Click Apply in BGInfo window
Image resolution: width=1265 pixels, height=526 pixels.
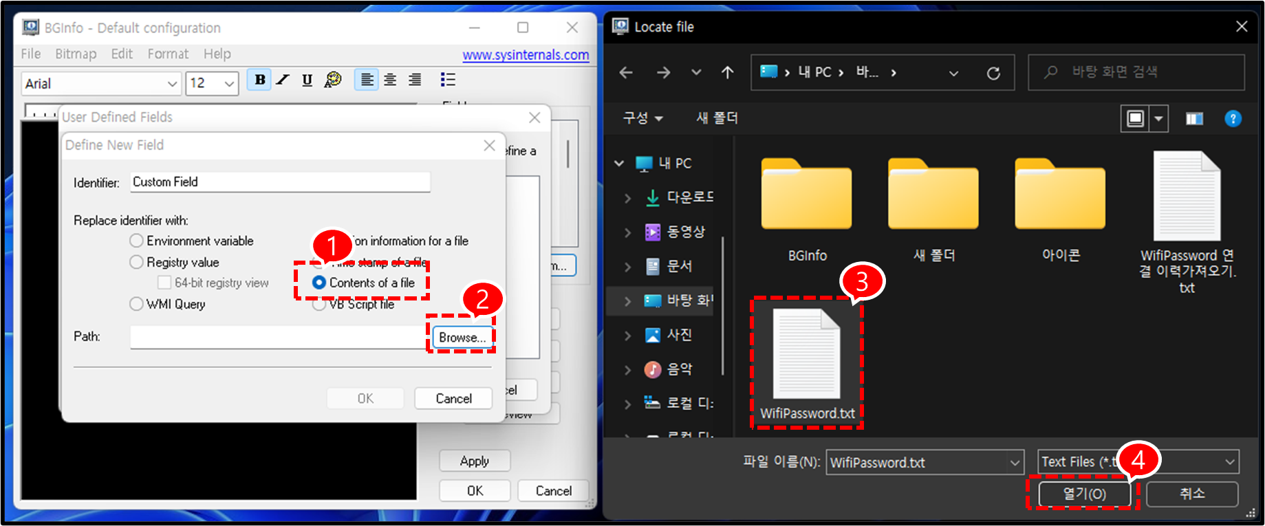pos(475,461)
